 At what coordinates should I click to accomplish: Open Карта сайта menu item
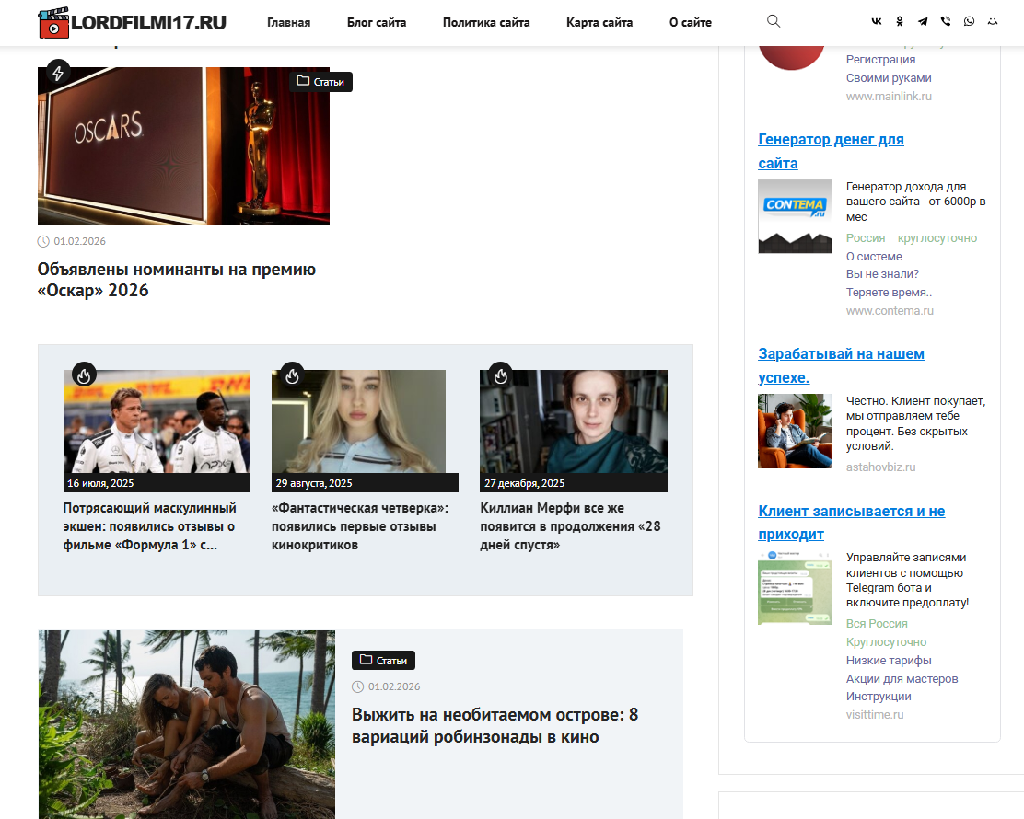click(x=599, y=23)
